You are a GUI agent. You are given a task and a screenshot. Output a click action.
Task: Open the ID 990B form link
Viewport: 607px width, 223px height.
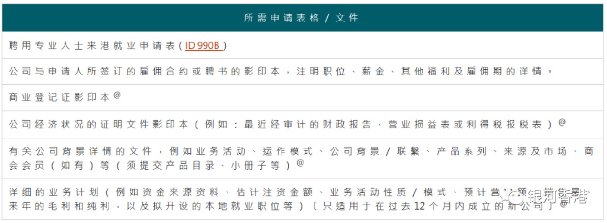204,46
